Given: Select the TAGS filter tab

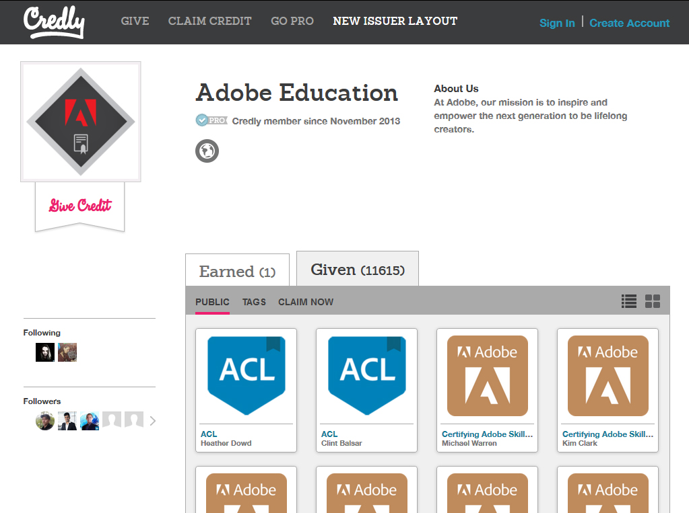Looking at the screenshot, I should 254,302.
